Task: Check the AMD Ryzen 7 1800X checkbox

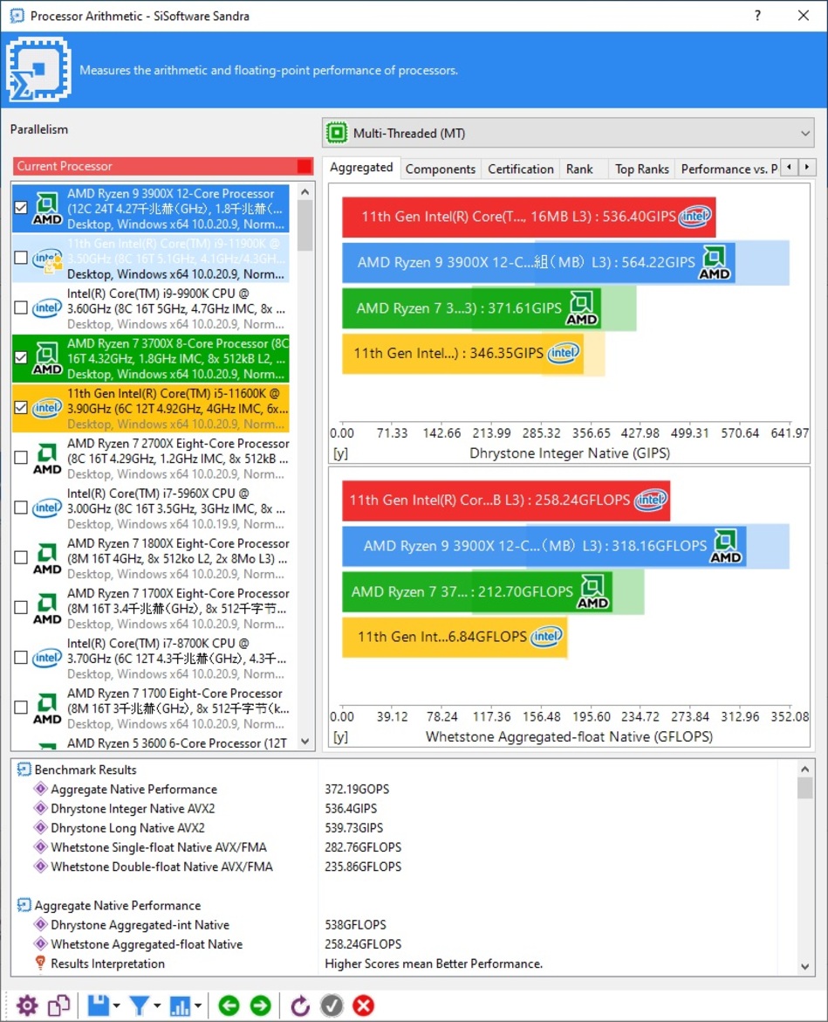Action: pos(21,557)
